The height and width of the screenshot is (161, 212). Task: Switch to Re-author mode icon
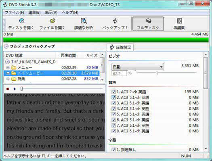(179, 21)
